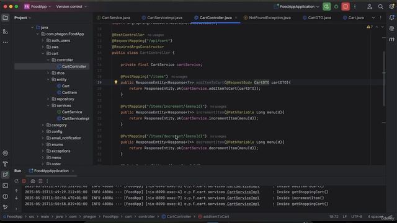Switch to CartService.java tab

pos(114,18)
